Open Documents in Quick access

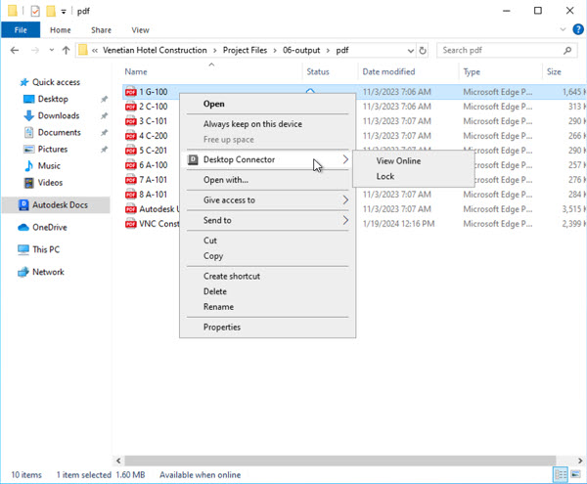(59, 132)
